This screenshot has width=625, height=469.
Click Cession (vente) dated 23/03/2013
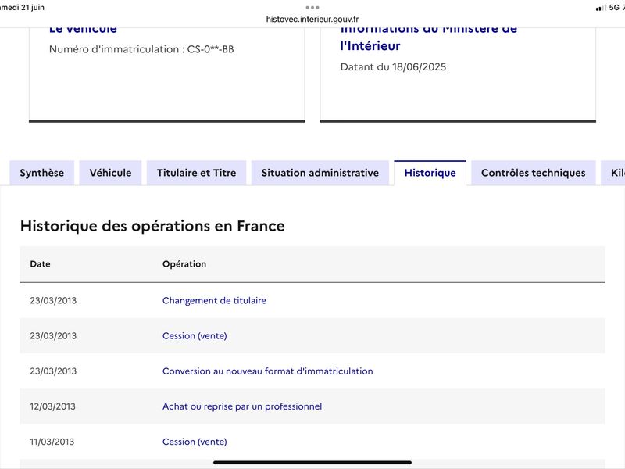195,336
